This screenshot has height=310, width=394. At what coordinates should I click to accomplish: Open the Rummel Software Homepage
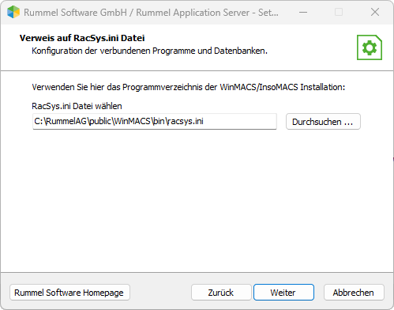[69, 292]
